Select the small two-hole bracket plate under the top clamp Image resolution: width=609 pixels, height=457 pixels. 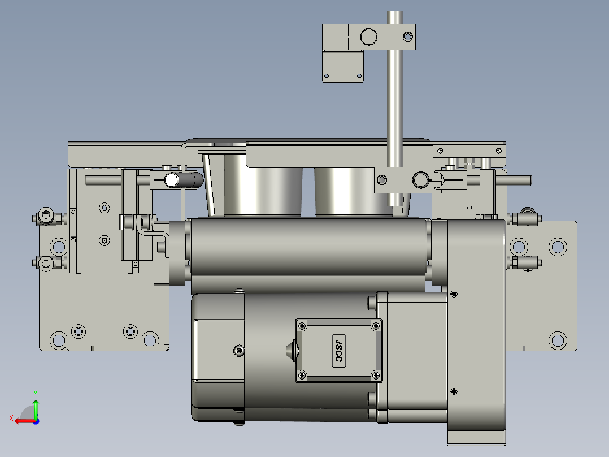(x=342, y=67)
